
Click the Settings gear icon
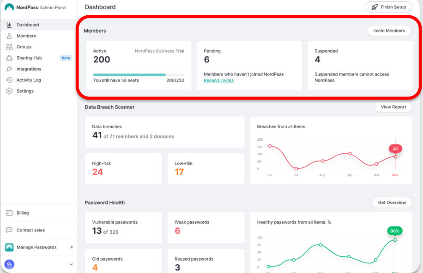point(9,91)
